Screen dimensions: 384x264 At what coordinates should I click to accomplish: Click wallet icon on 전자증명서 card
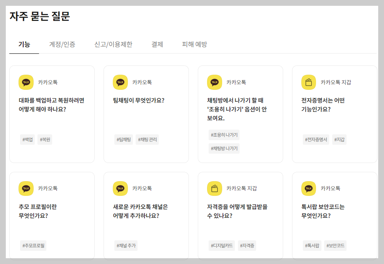(309, 82)
